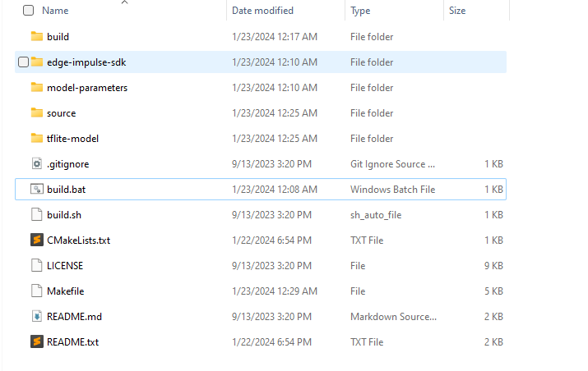Viewport: 588px width, 371px height.
Task: Click the edge-impulse-sdk folder name
Action: (85, 62)
